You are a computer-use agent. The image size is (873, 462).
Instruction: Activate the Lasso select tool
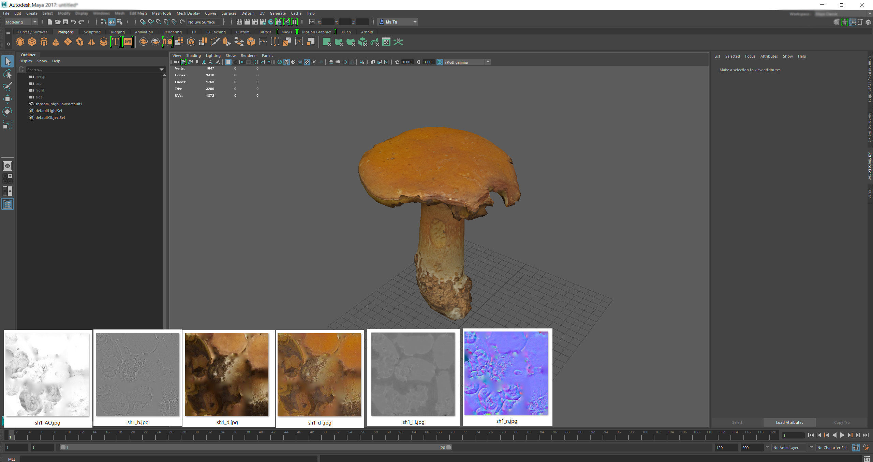point(8,74)
